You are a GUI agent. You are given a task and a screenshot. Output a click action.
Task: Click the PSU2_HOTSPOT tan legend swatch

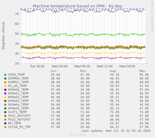(x=5, y=120)
